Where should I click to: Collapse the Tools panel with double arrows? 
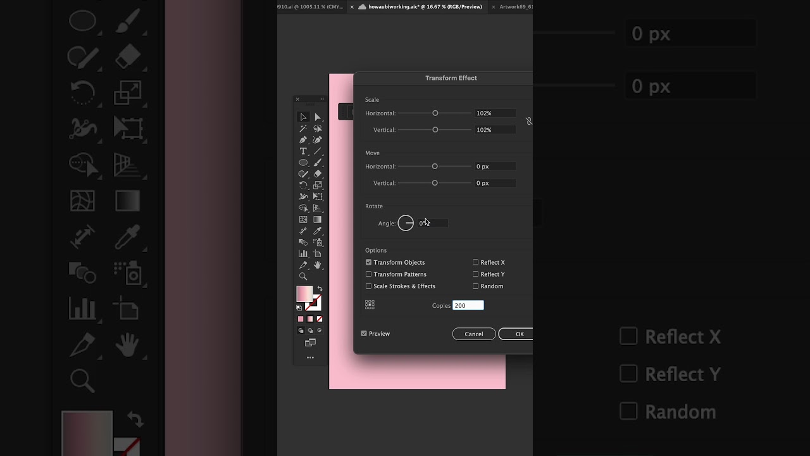coord(321,99)
